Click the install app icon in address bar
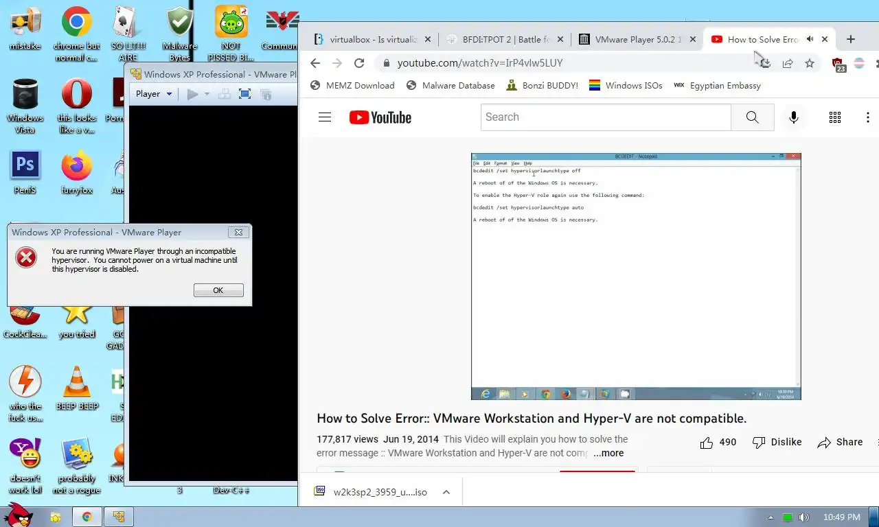Image resolution: width=879 pixels, height=527 pixels. 765,63
